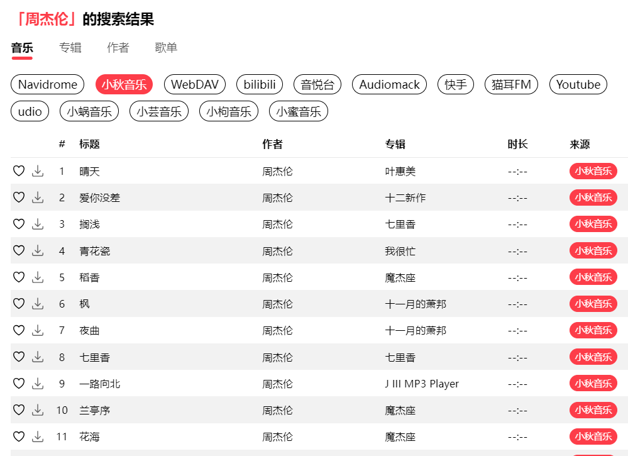The height and width of the screenshot is (456, 628).
Task: Click 小秋音乐 source badge for 兰亭序
Action: [593, 410]
